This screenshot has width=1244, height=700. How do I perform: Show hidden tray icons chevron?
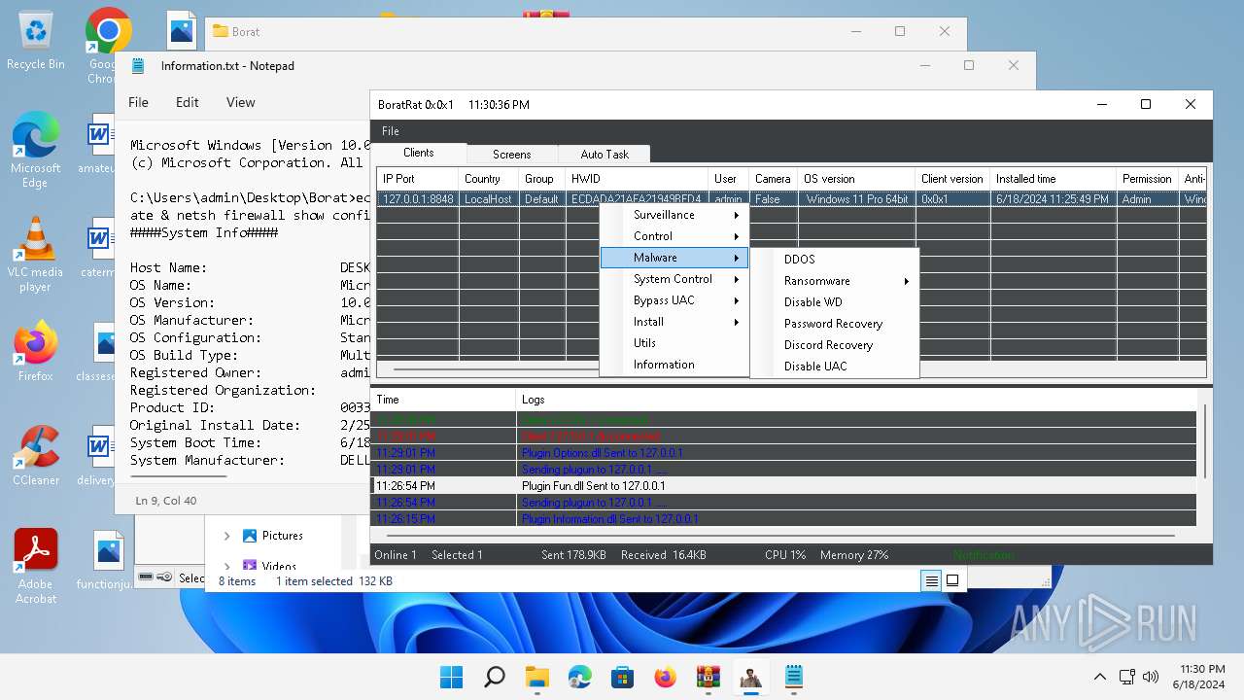point(1099,677)
